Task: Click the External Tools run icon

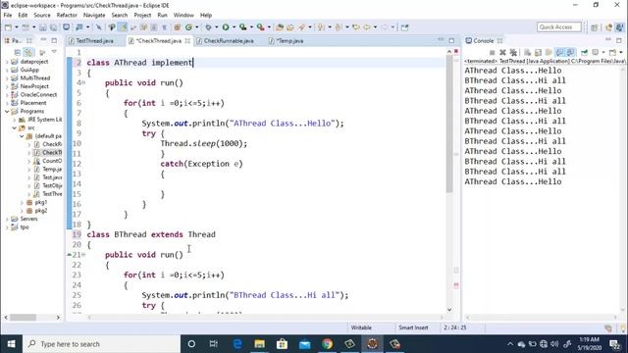Action: (261, 27)
